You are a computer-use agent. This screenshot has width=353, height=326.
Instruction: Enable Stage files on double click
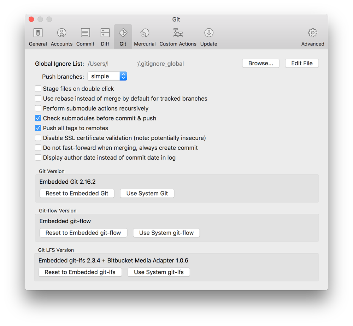(x=38, y=89)
